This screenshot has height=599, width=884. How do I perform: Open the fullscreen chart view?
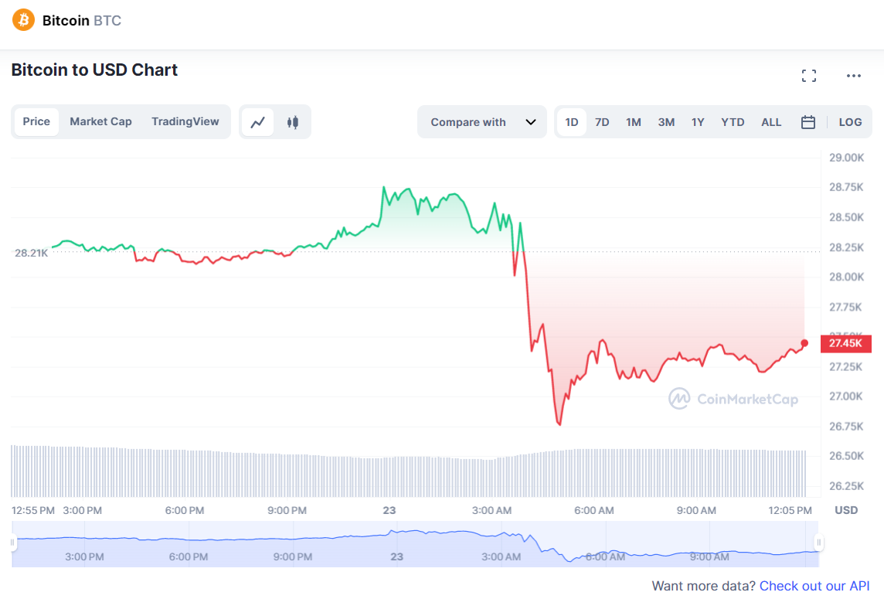809,76
